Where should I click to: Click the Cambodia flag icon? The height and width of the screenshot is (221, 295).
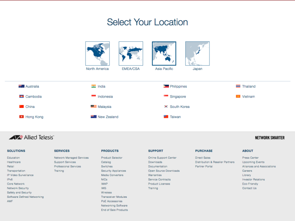tap(21, 97)
